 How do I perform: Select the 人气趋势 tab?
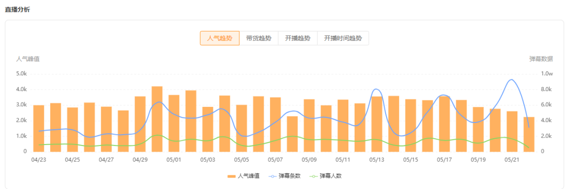[220, 38]
